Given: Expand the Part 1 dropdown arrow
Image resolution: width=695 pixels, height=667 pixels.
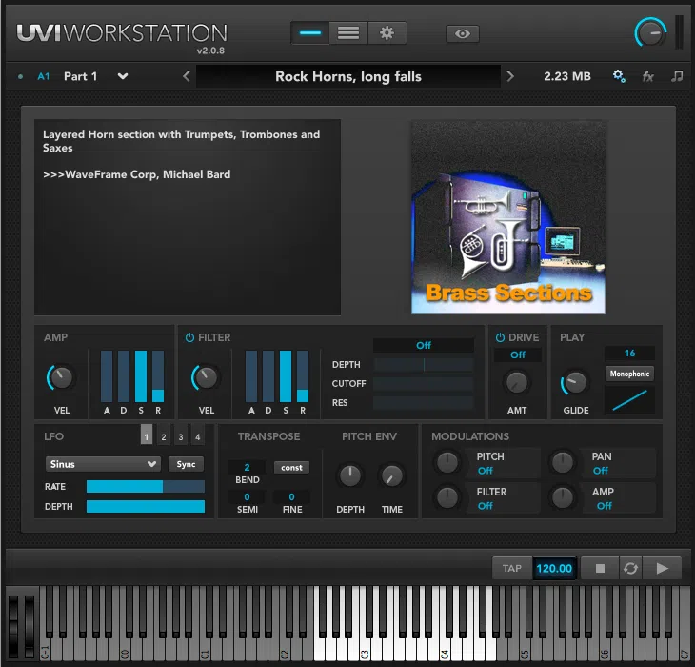Looking at the screenshot, I should pyautogui.click(x=123, y=76).
